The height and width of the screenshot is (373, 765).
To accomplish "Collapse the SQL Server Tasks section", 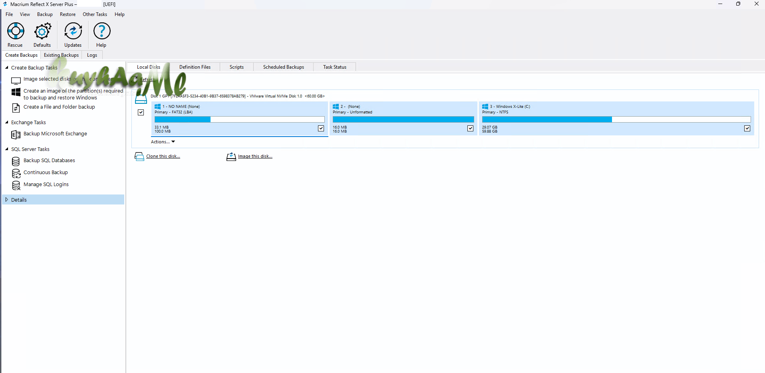I will coord(7,149).
